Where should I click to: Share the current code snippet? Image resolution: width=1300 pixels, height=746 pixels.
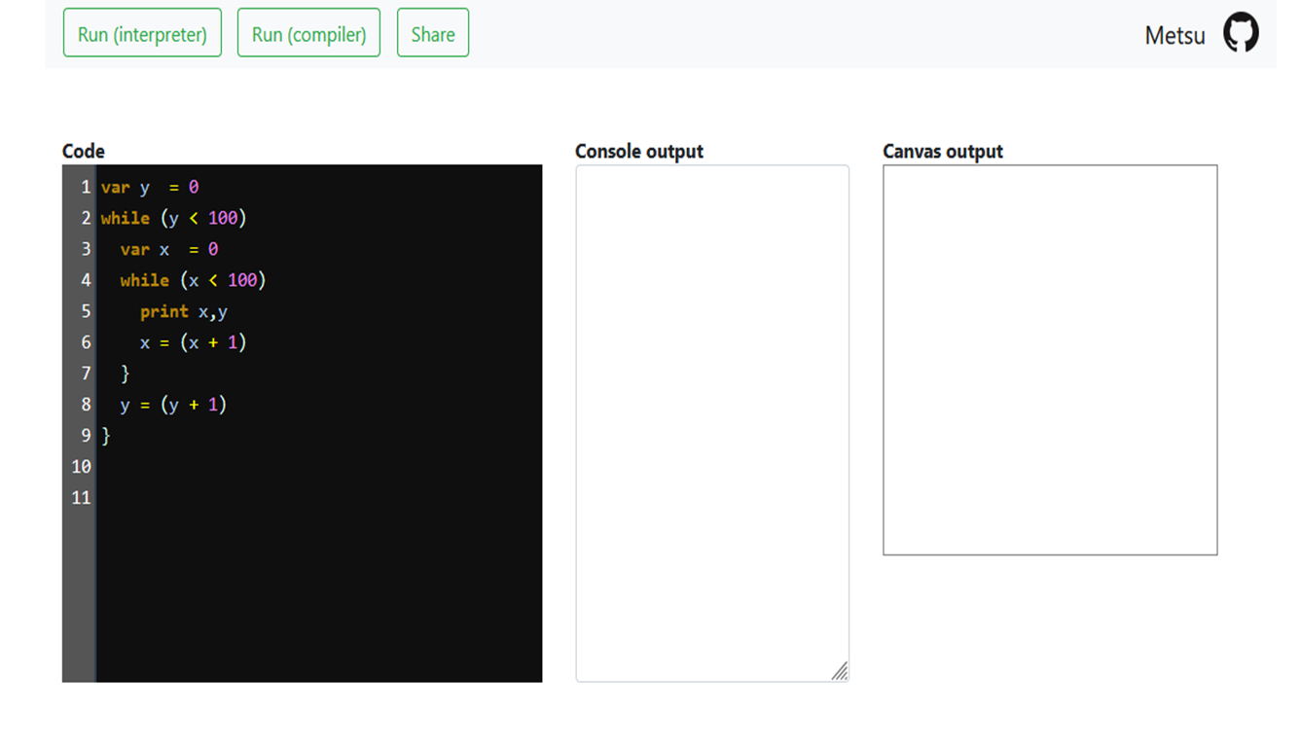click(x=432, y=32)
